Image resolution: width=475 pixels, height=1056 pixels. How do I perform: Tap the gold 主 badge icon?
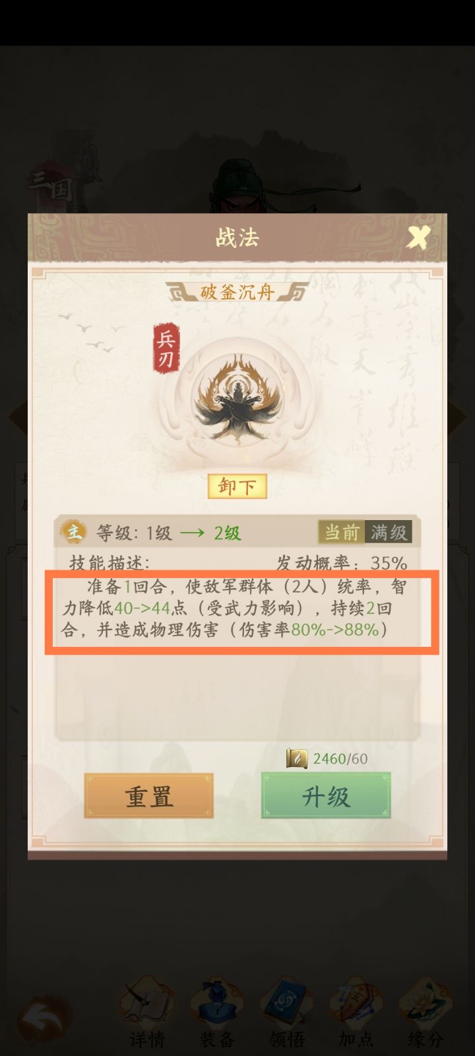pyautogui.click(x=73, y=532)
